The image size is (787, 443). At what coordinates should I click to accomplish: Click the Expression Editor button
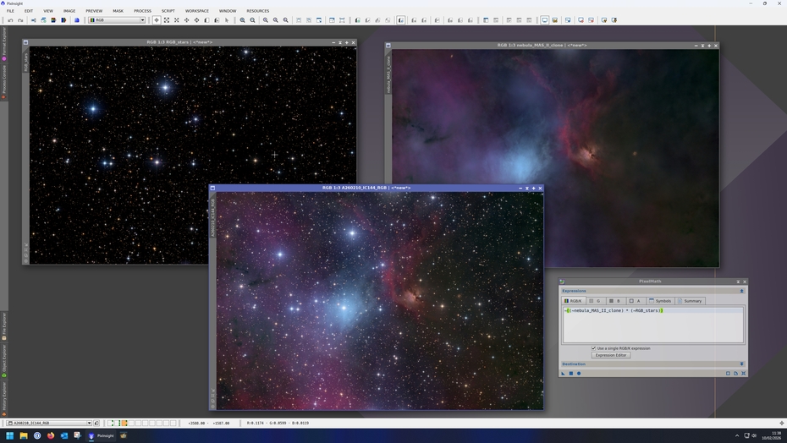click(x=610, y=355)
